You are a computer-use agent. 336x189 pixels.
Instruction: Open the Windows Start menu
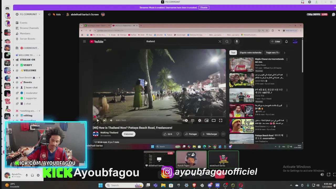click(101, 185)
